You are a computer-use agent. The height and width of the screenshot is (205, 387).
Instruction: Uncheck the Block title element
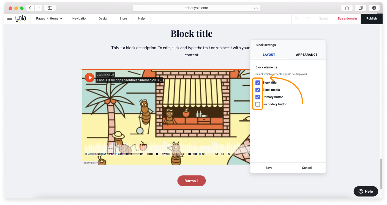[x=258, y=82]
